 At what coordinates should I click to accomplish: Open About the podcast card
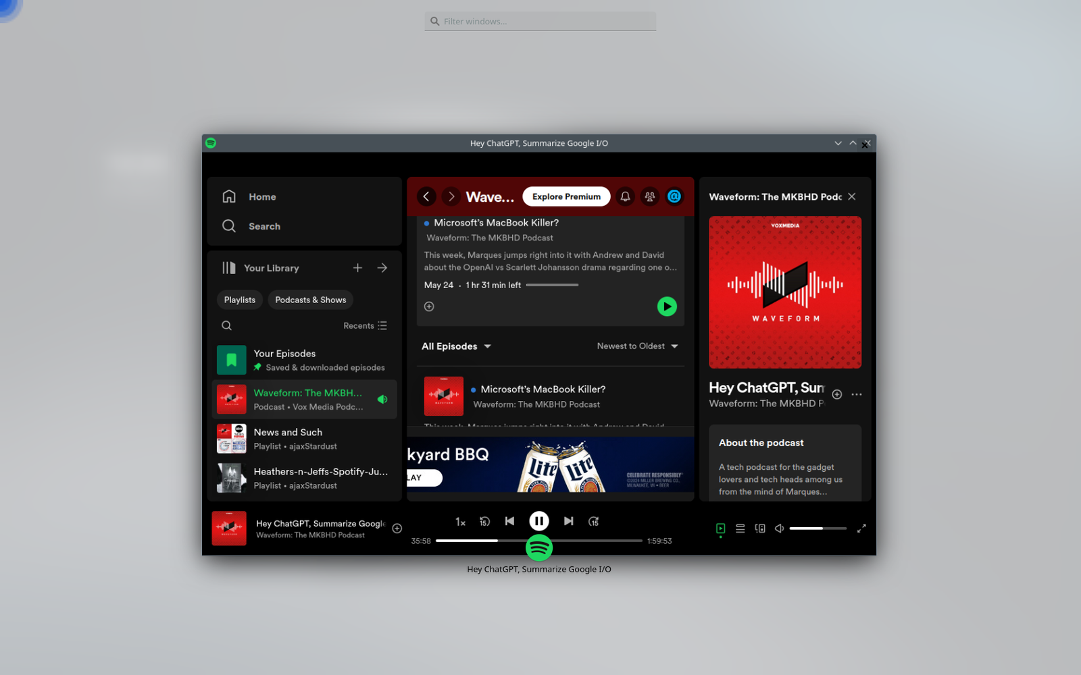[x=785, y=463]
